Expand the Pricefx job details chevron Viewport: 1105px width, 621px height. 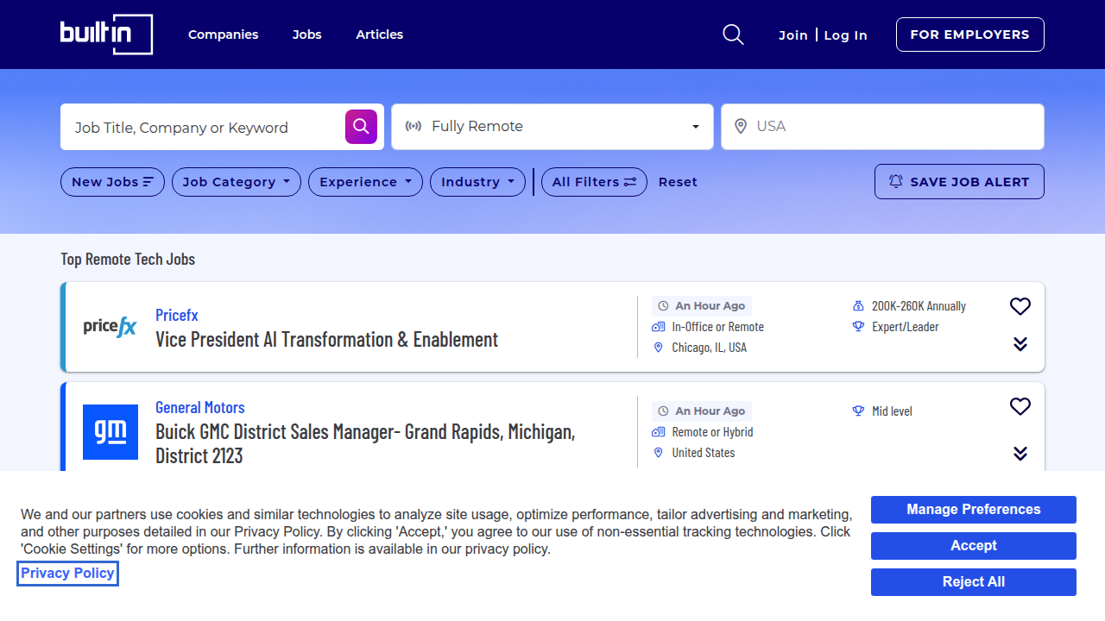pos(1020,344)
